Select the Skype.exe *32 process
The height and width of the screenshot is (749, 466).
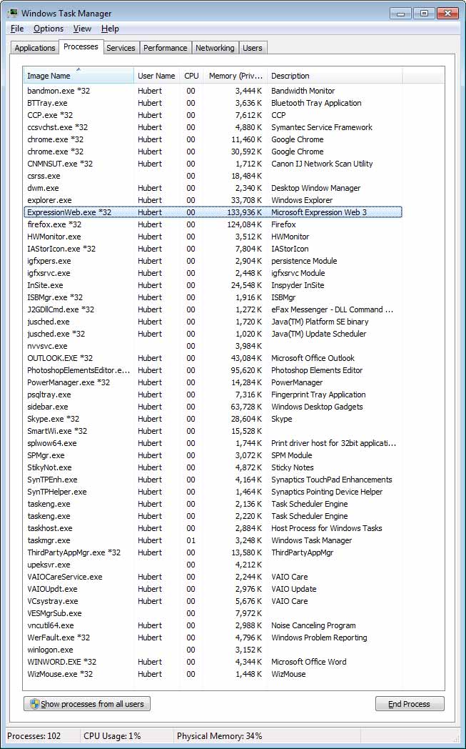(213, 419)
